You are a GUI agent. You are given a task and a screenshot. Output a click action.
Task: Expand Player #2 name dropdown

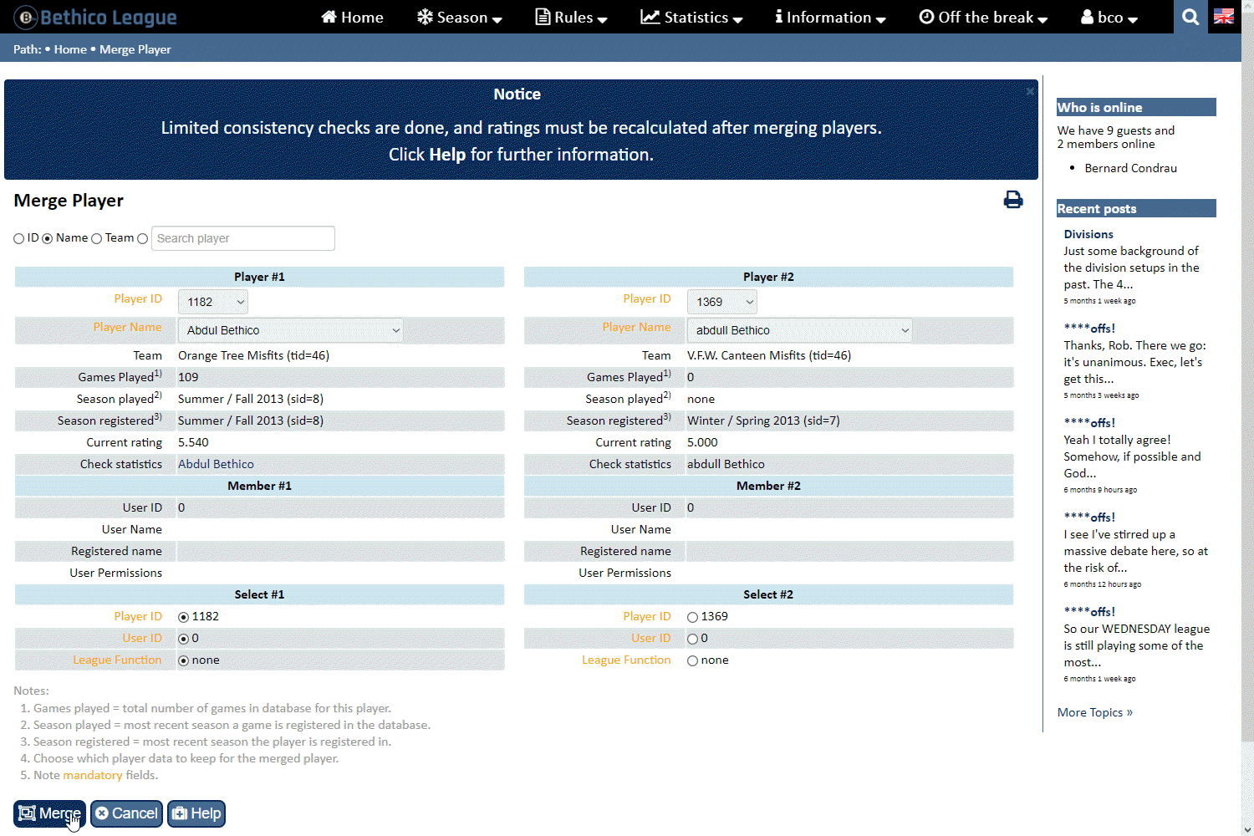point(800,330)
